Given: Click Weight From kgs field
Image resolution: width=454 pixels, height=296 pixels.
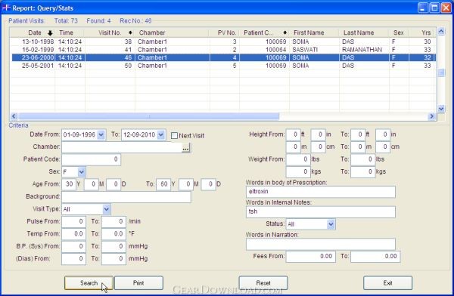Looking at the screenshot, I should coord(298,172).
